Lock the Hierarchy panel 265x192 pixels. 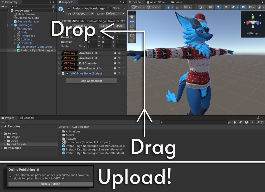50,2
